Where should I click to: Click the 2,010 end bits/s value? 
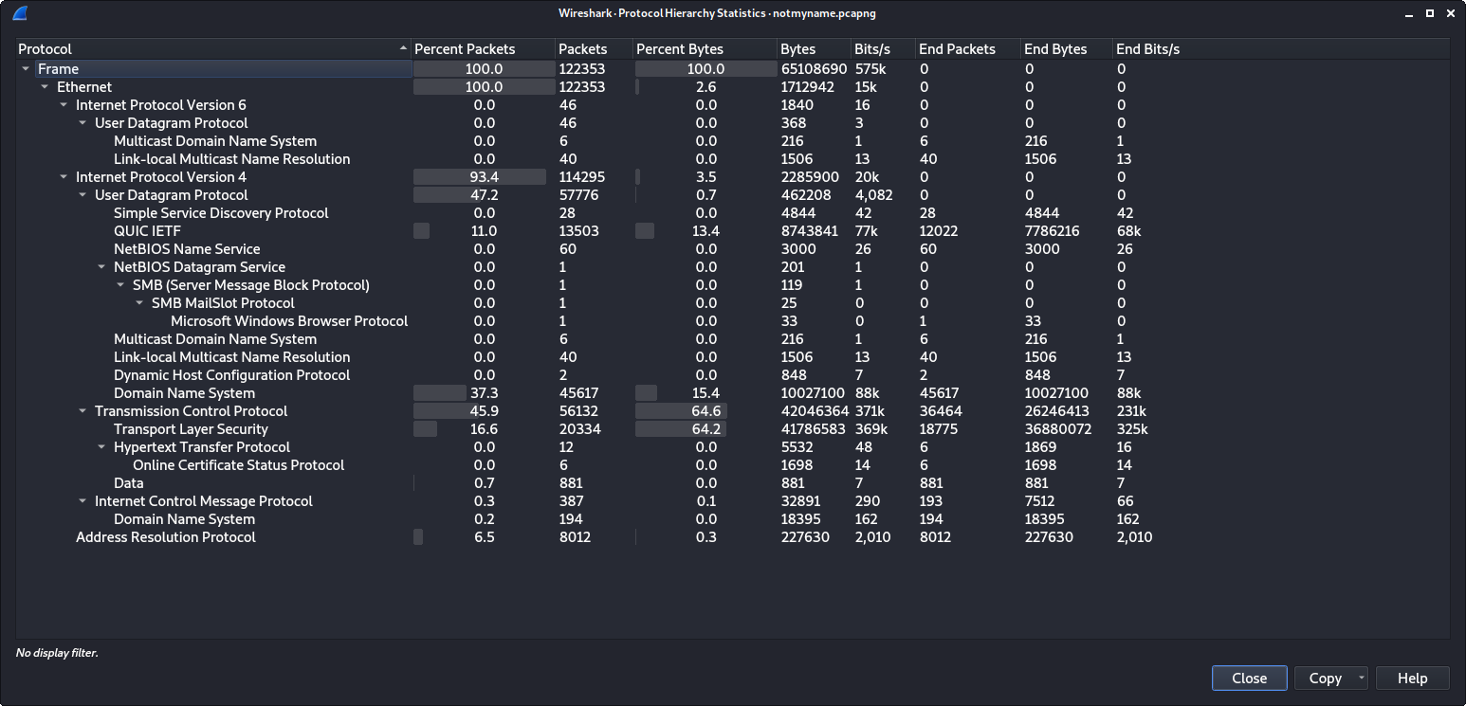click(x=1134, y=537)
